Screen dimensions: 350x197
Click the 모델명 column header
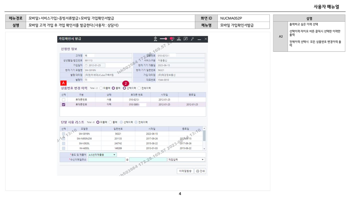84,129
